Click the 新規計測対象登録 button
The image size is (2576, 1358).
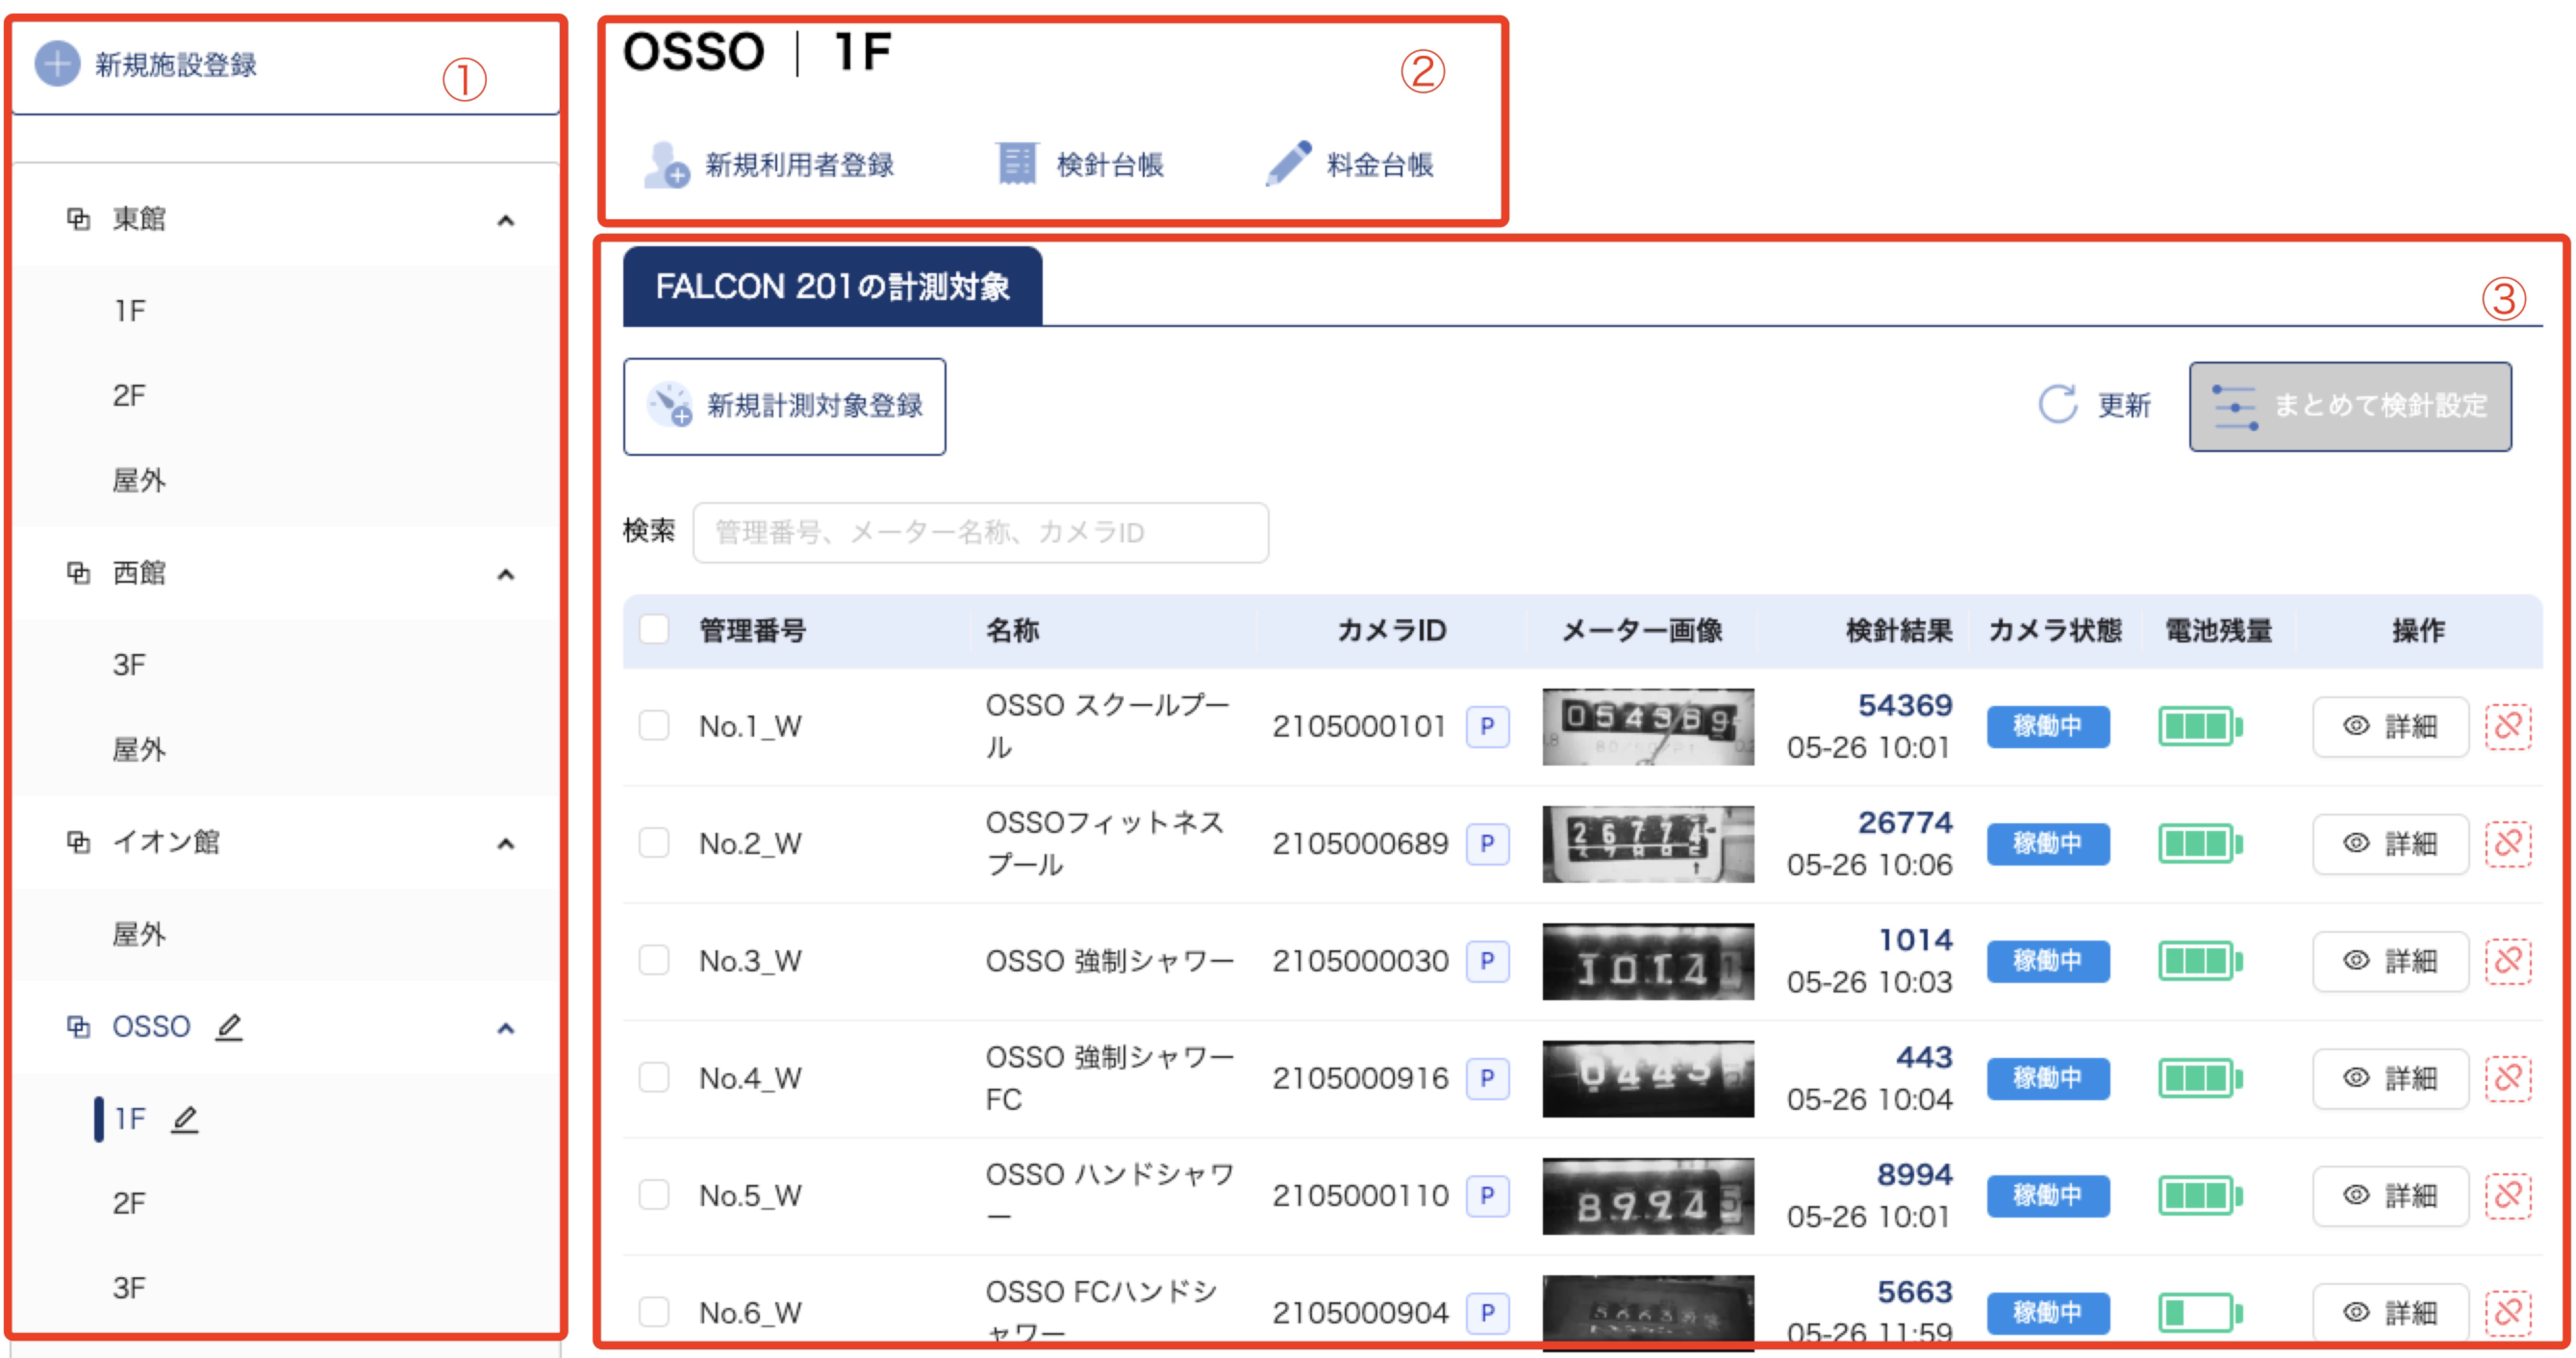click(x=784, y=406)
